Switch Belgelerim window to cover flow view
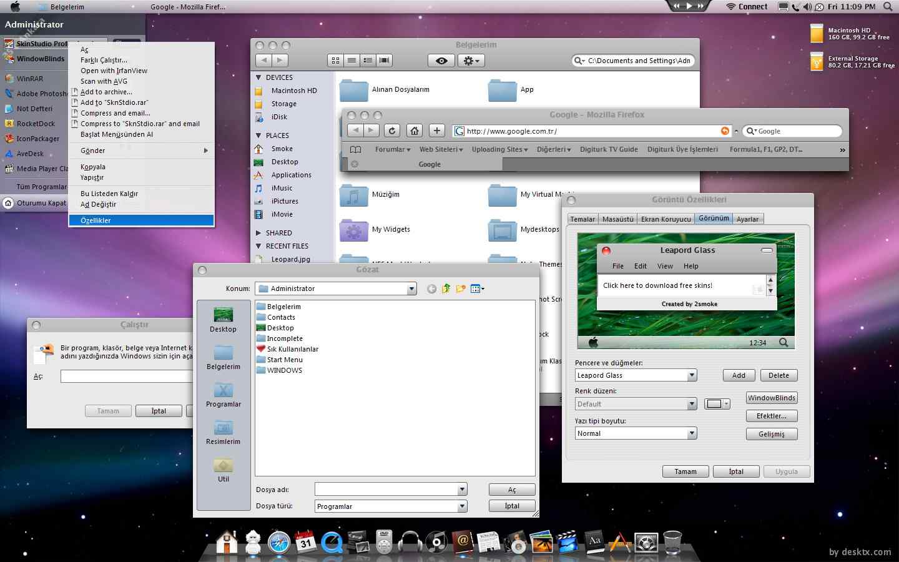 pyautogui.click(x=385, y=61)
